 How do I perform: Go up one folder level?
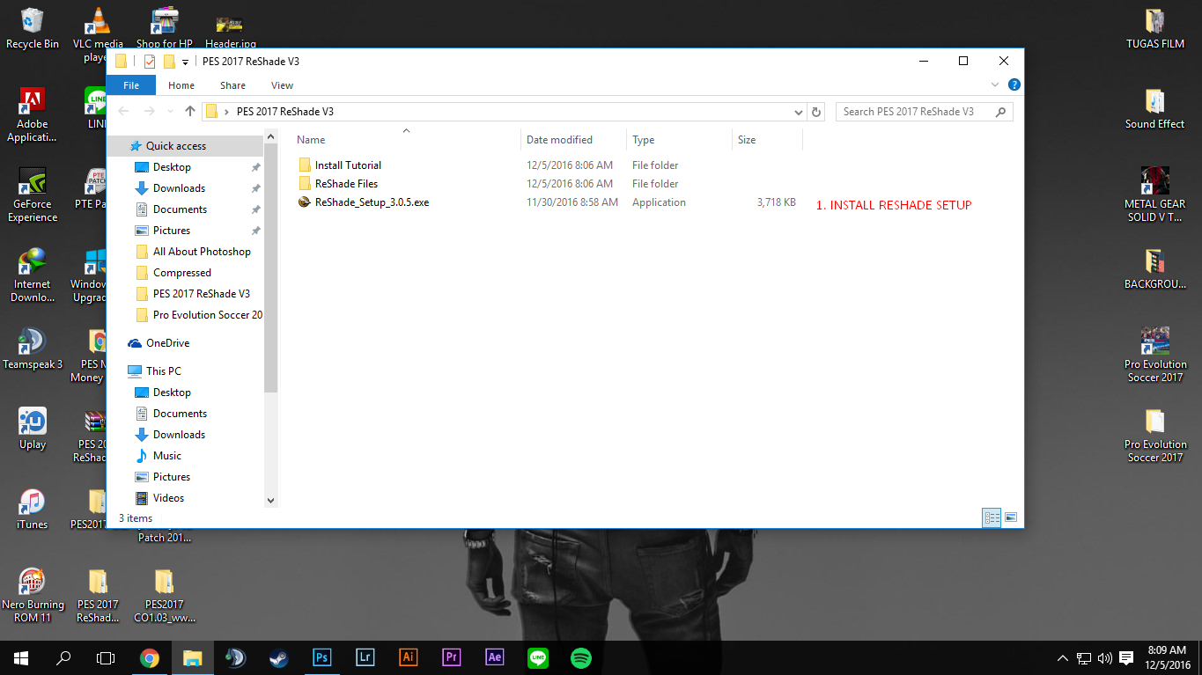coord(189,112)
